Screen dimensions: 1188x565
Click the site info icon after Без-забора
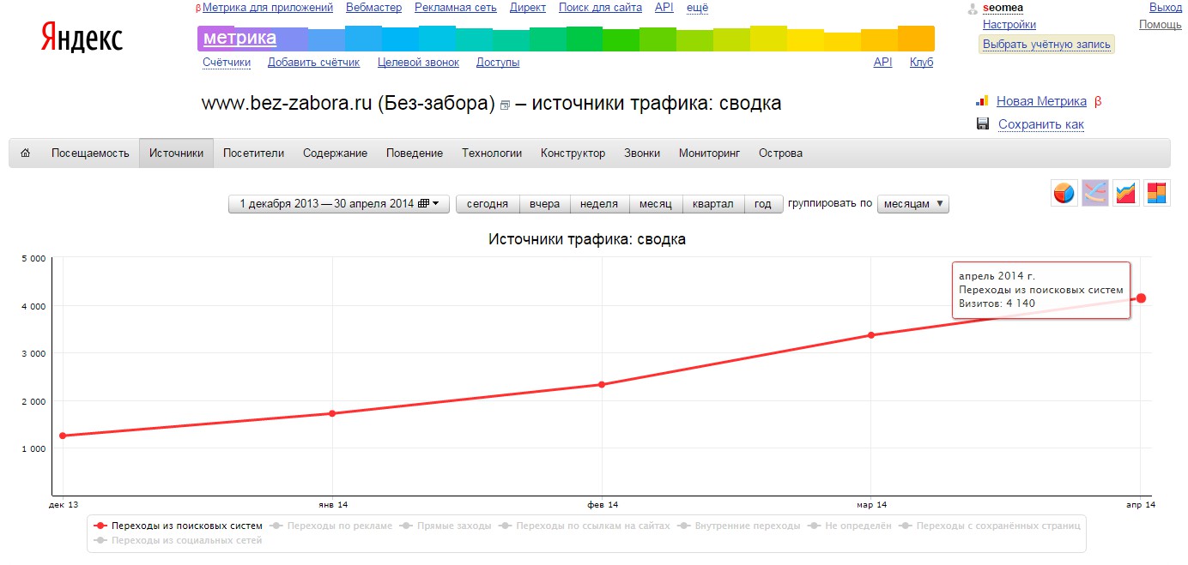[505, 105]
